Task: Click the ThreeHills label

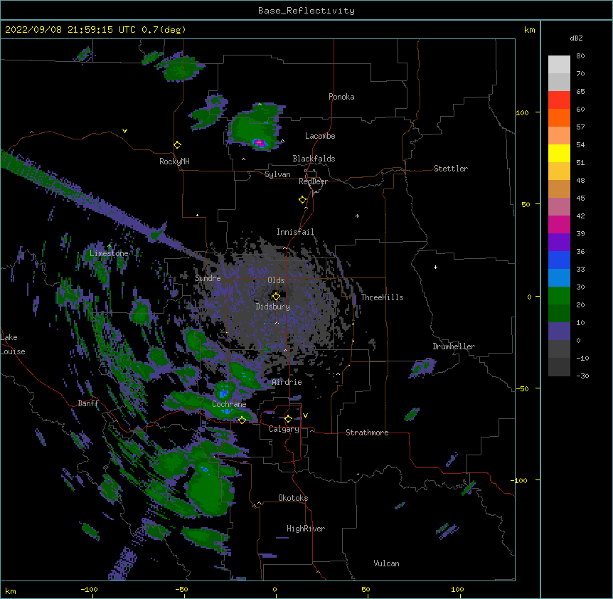Action: pyautogui.click(x=382, y=297)
